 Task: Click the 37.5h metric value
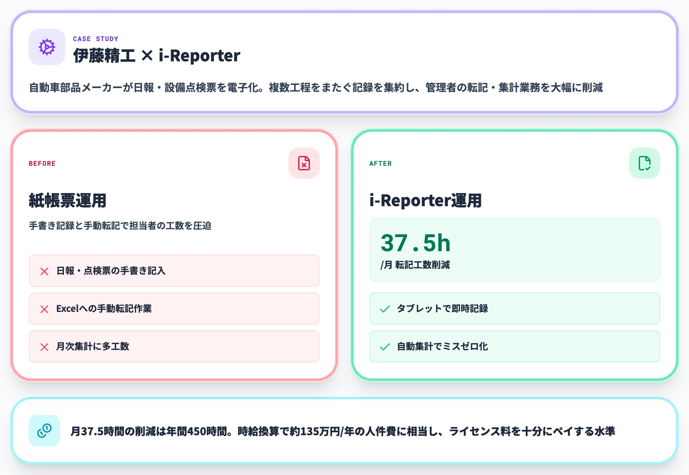pyautogui.click(x=416, y=243)
